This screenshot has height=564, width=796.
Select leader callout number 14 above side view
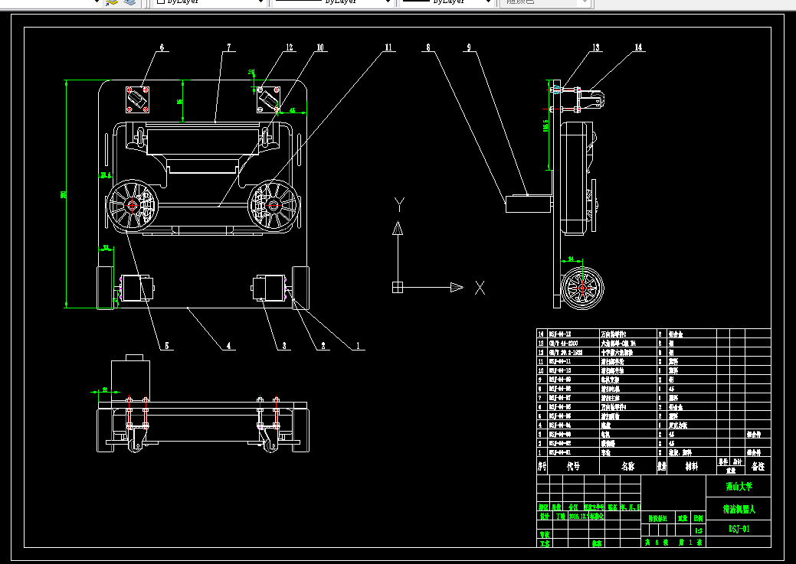pyautogui.click(x=638, y=47)
